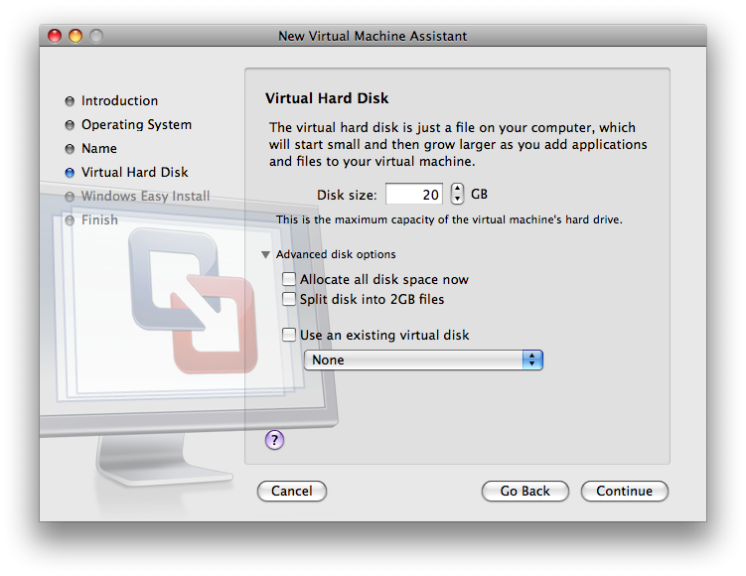Select Virtual Hard Disk step in sidebar
746x576 pixels.
click(135, 172)
